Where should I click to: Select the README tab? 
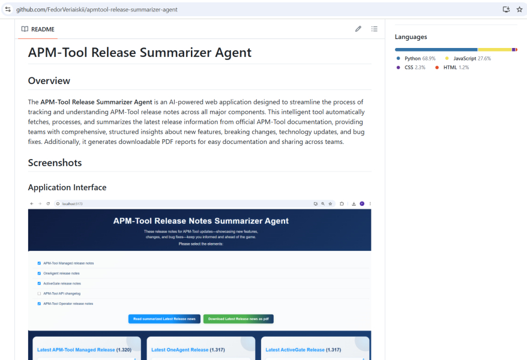(x=38, y=29)
